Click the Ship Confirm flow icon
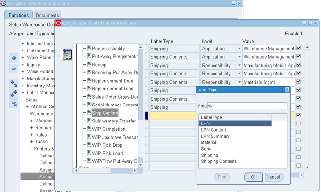 (x=89, y=113)
